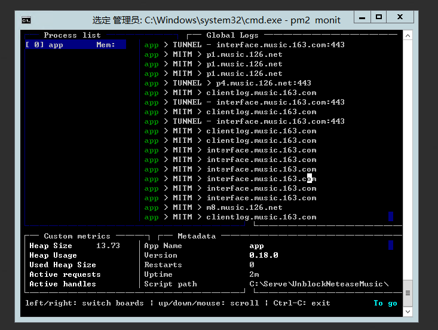Switch to the Metadata board
Image resolution: width=438 pixels, height=330 pixels.
[x=197, y=236]
